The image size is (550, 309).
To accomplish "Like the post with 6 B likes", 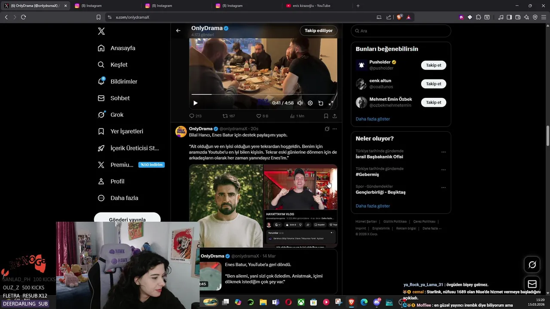I will (262, 116).
